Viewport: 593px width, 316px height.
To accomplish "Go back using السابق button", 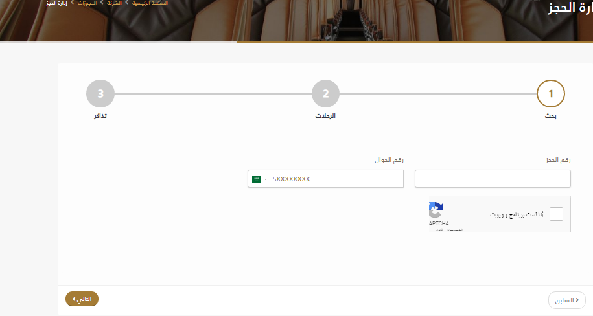I will 567,300.
